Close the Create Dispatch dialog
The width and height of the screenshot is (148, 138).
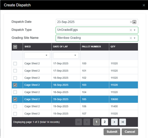tap(144, 5)
